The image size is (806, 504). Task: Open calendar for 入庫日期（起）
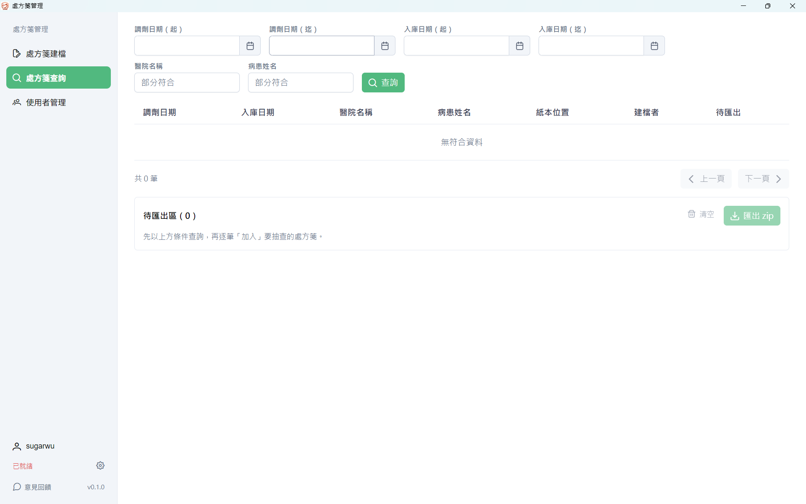(520, 46)
